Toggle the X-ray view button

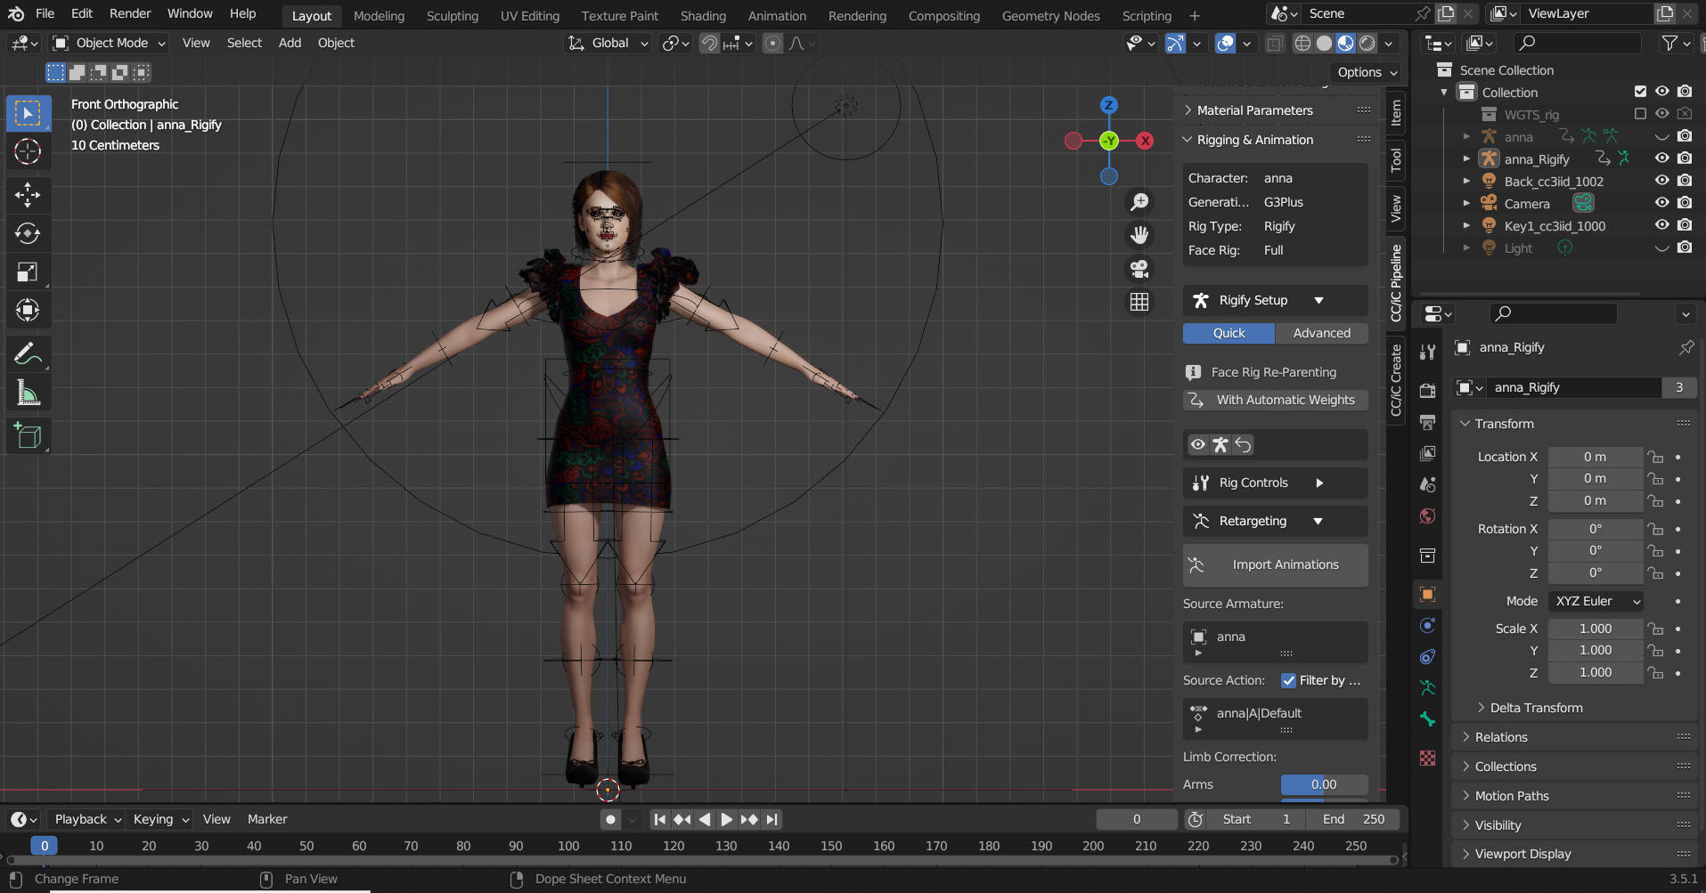pyautogui.click(x=1275, y=43)
